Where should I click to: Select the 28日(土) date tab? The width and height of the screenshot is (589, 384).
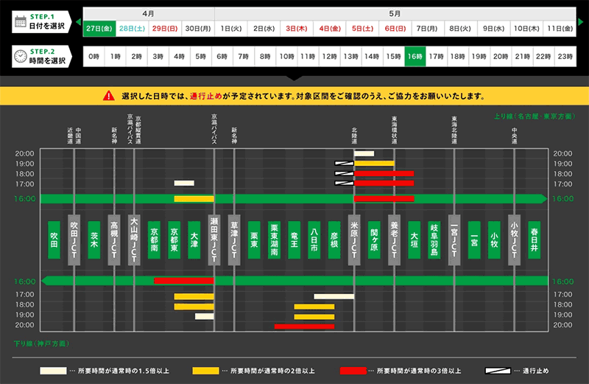click(x=133, y=29)
